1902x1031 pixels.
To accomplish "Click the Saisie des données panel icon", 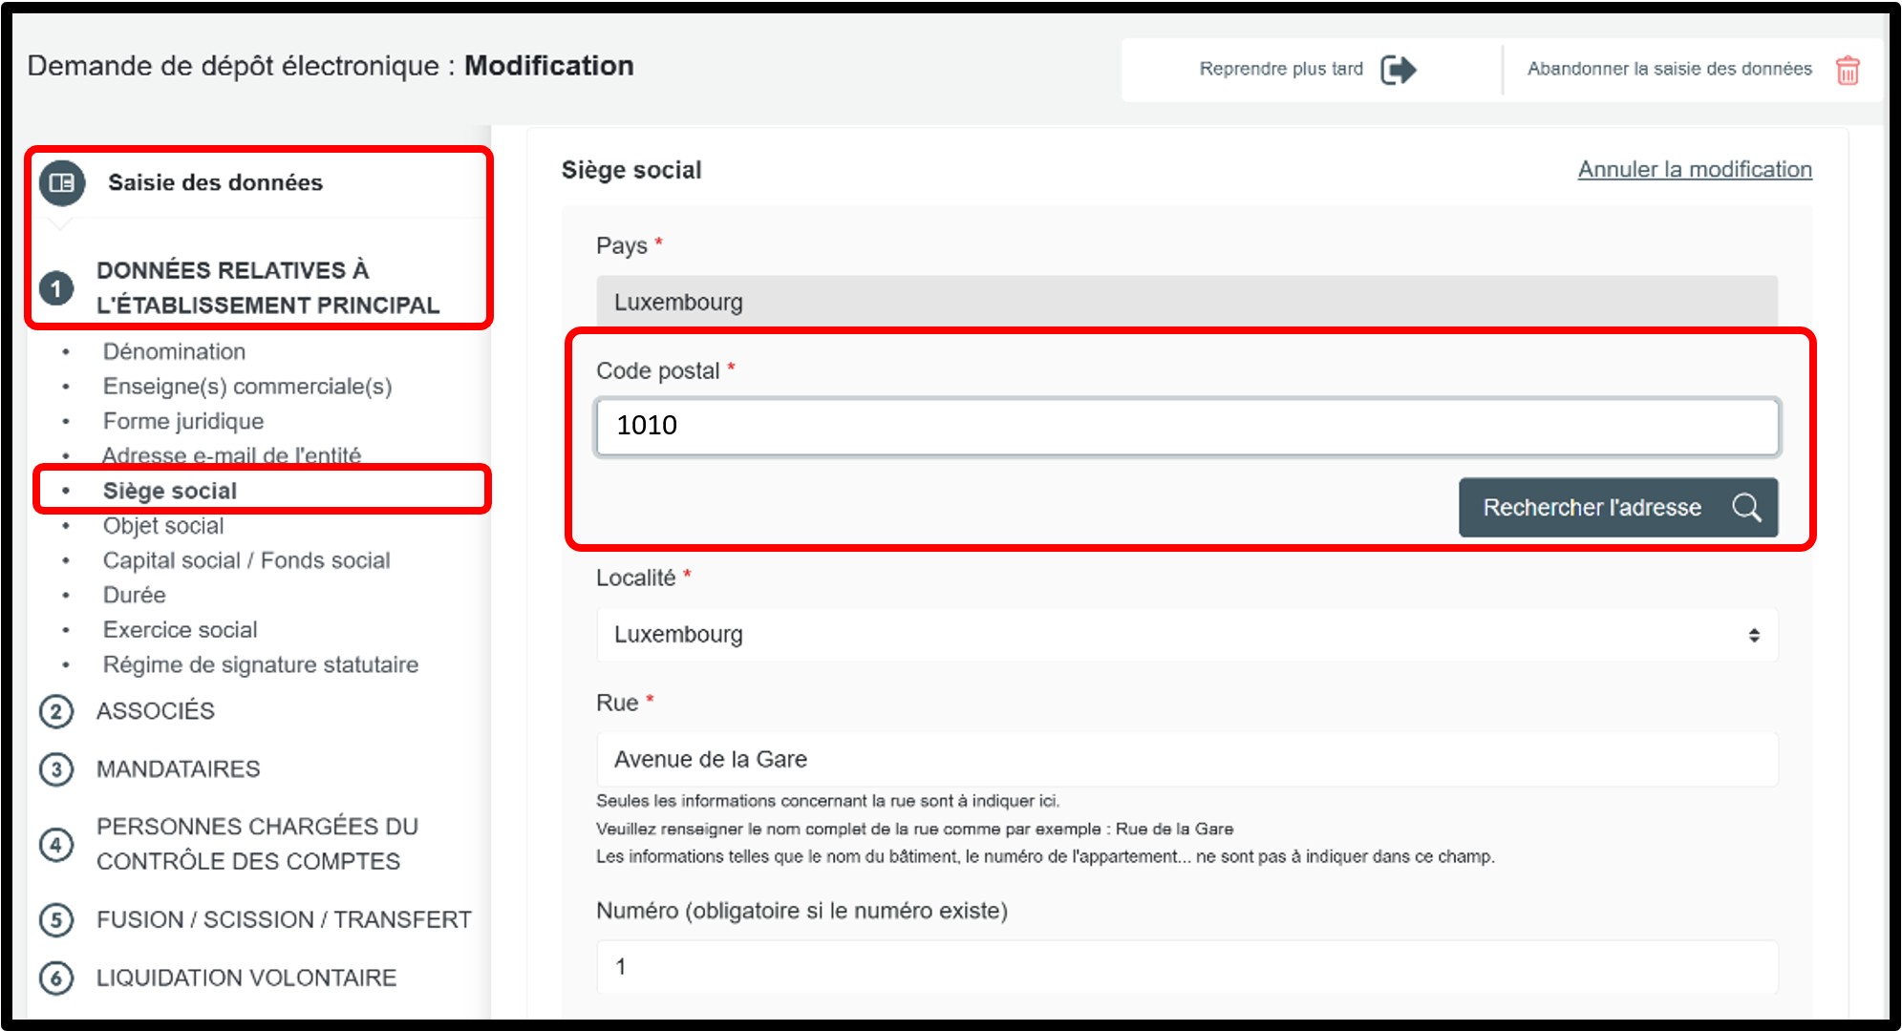I will [62, 182].
